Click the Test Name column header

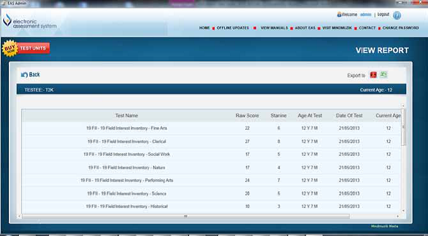click(126, 116)
